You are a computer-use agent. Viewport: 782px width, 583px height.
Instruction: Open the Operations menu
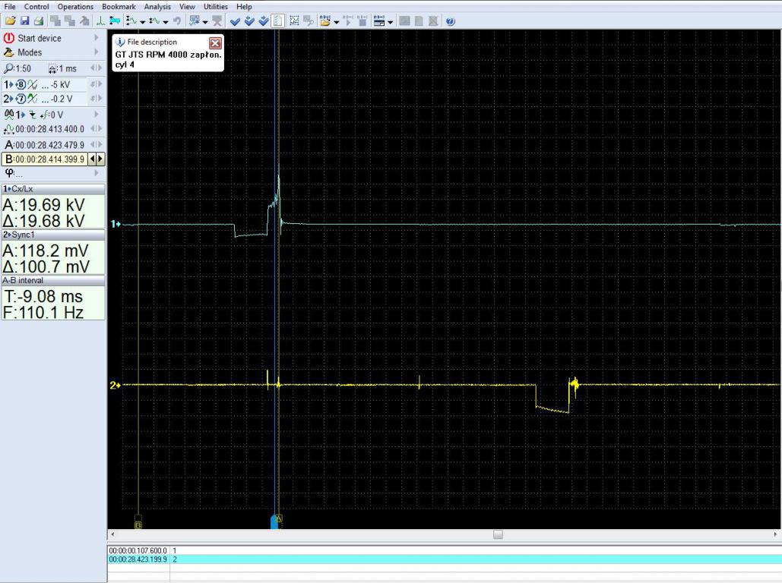point(75,7)
